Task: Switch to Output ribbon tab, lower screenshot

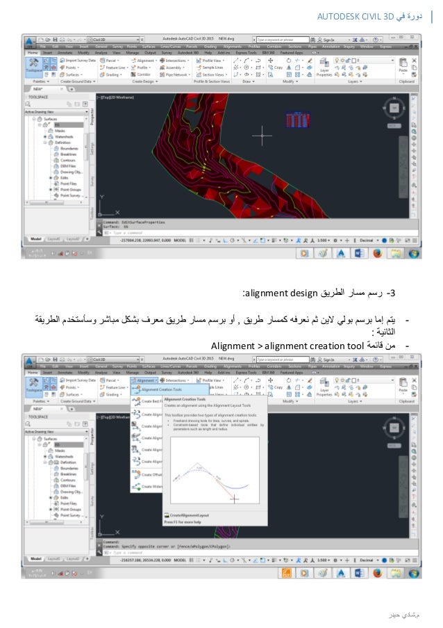Action: [x=150, y=373]
